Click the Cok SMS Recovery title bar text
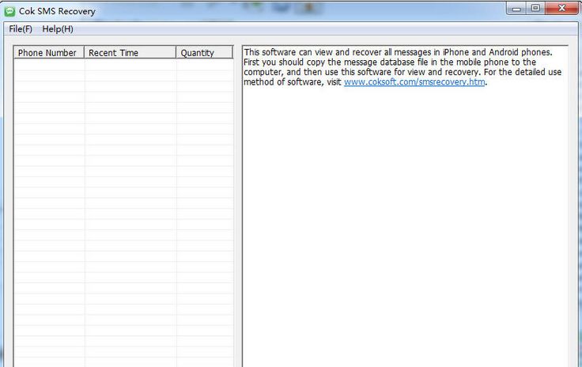The width and height of the screenshot is (582, 367). pyautogui.click(x=57, y=11)
